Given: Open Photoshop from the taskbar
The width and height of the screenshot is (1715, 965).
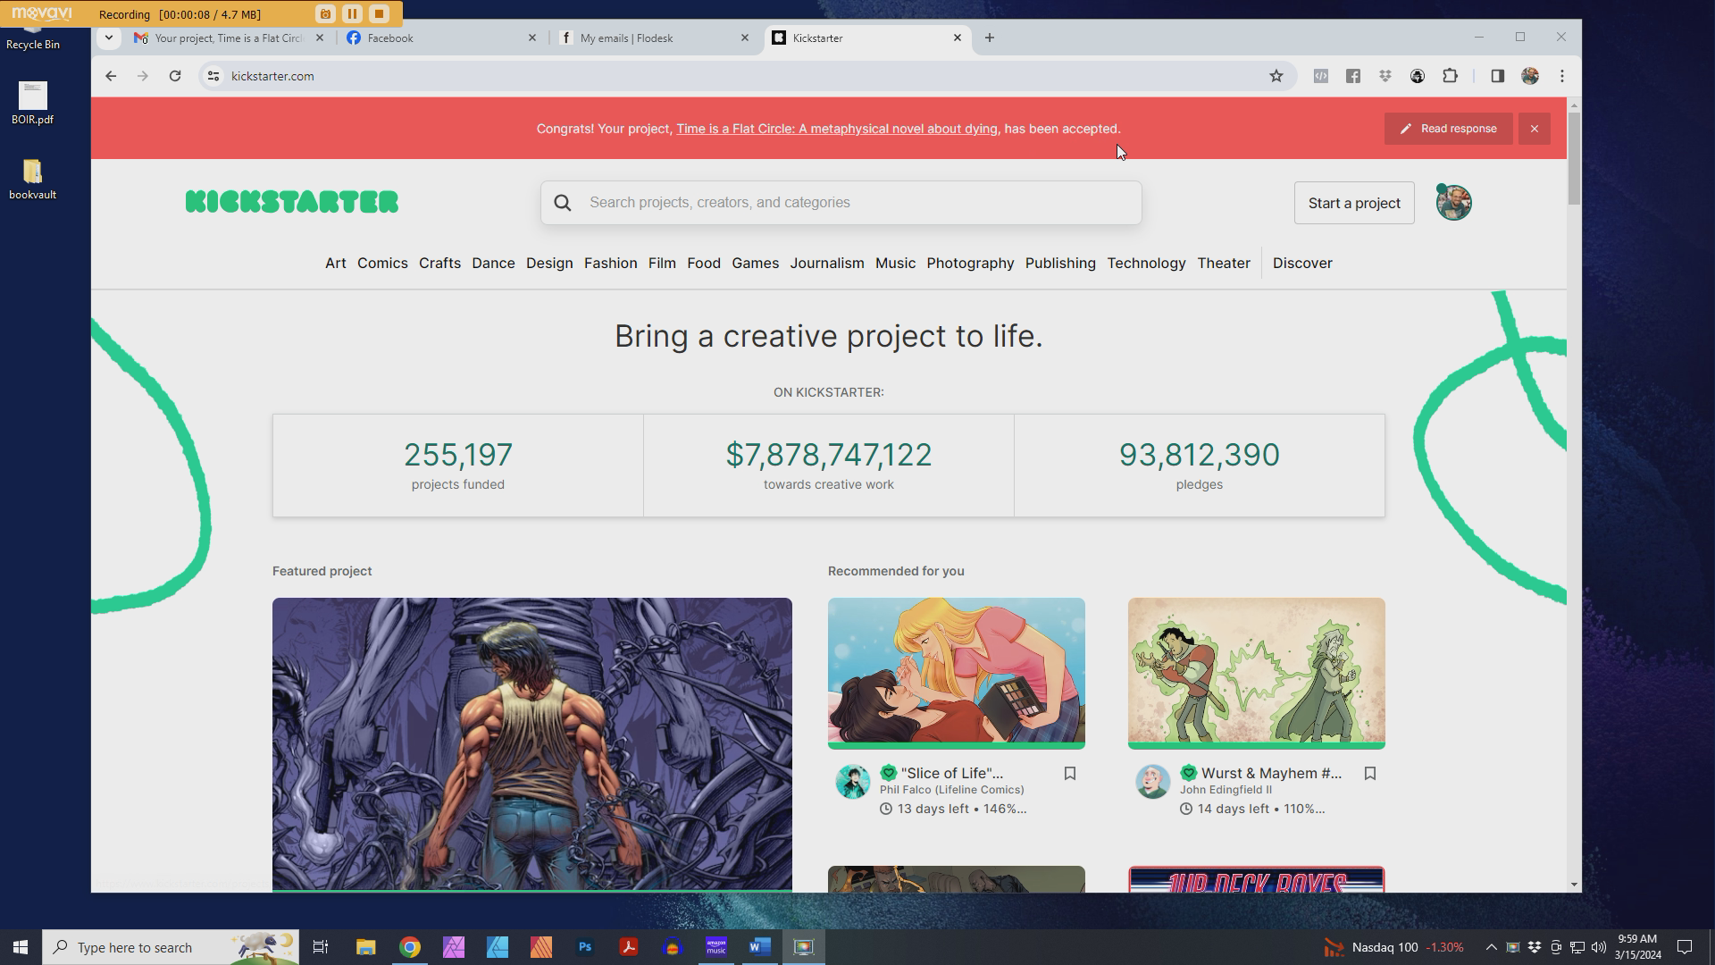Looking at the screenshot, I should point(585,947).
